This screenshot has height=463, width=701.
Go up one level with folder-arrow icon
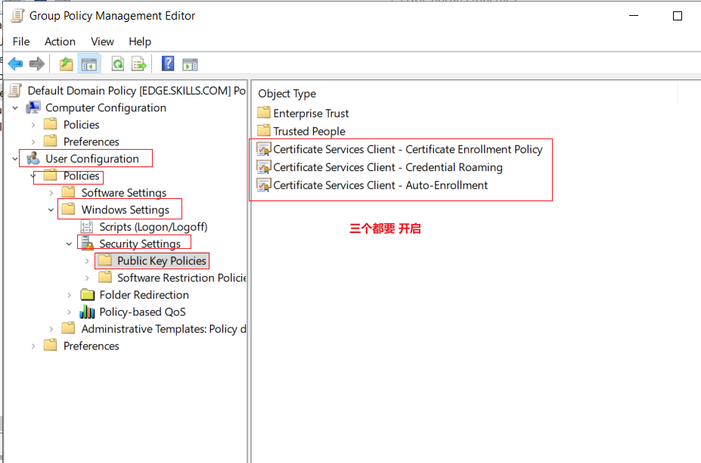click(66, 64)
